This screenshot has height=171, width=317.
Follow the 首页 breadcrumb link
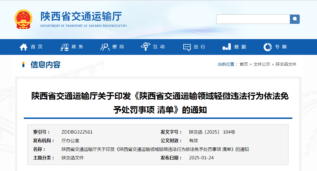(x=244, y=64)
